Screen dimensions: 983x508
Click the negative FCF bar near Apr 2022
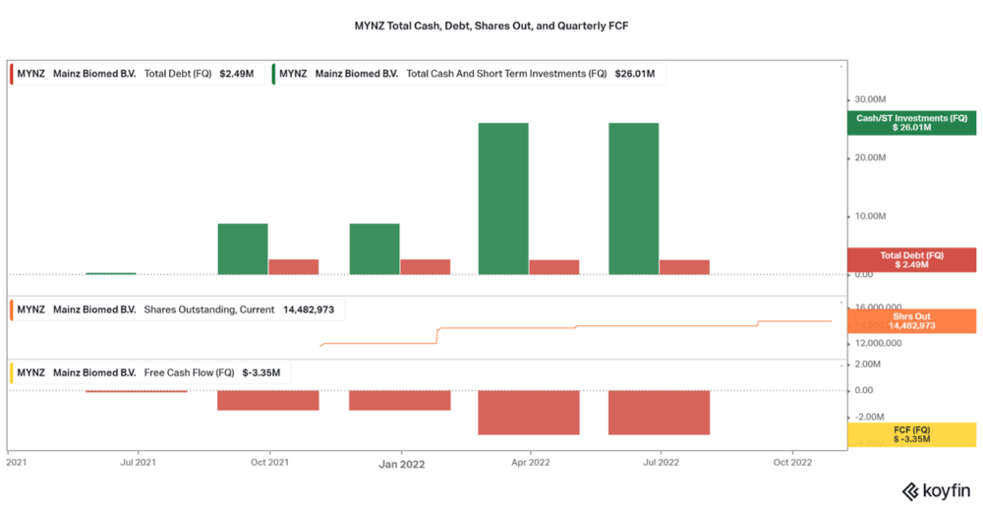[x=529, y=412]
